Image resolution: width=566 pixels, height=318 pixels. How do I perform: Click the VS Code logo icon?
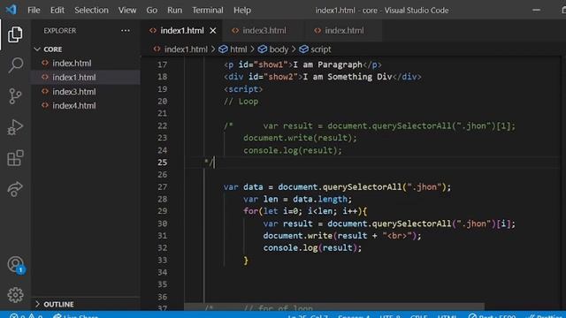[11, 10]
